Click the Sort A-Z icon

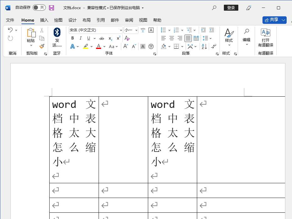(204, 46)
